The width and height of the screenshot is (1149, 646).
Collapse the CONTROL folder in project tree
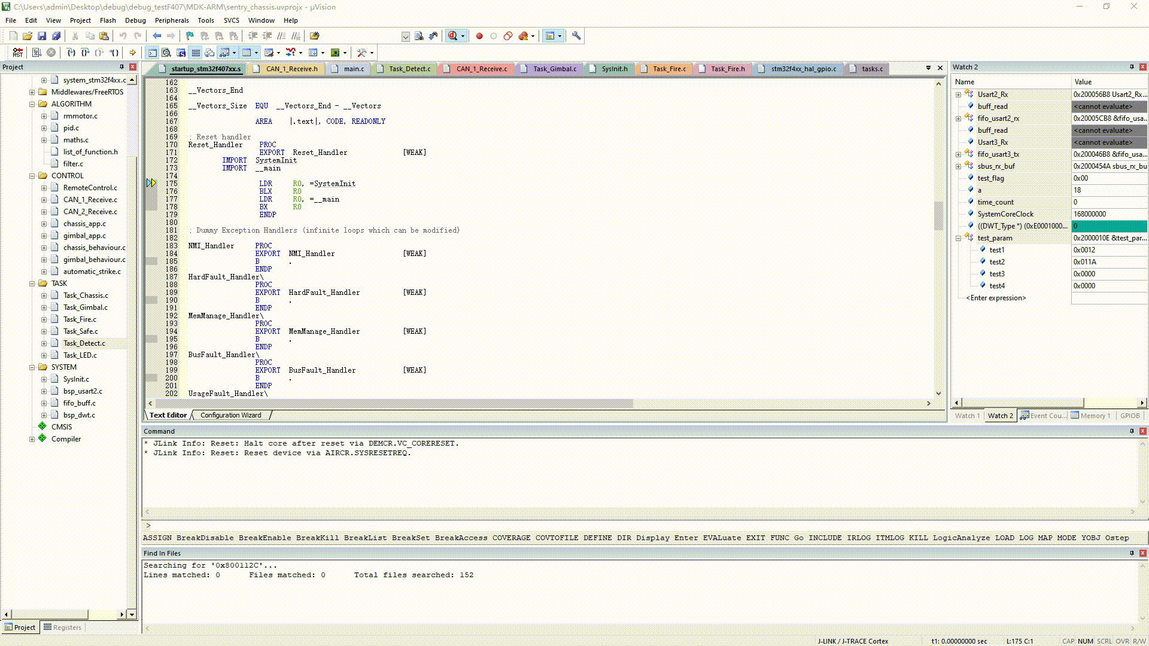[x=32, y=176]
